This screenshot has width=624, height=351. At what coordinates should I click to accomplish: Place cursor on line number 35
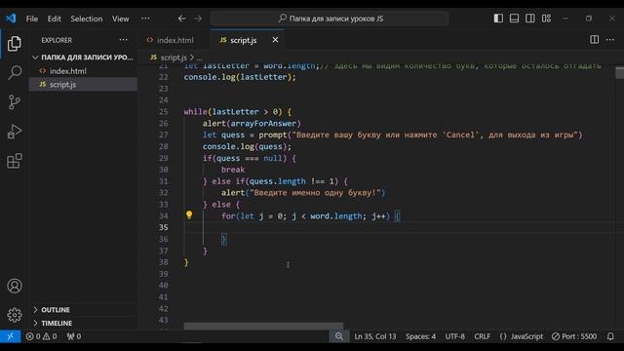point(164,227)
